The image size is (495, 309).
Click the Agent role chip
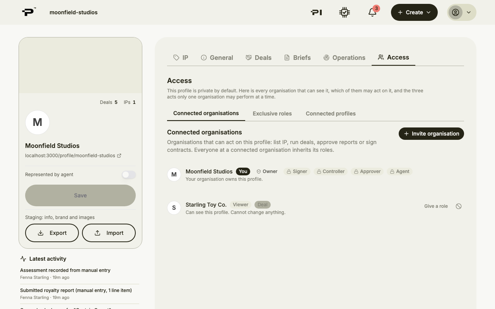click(x=399, y=171)
